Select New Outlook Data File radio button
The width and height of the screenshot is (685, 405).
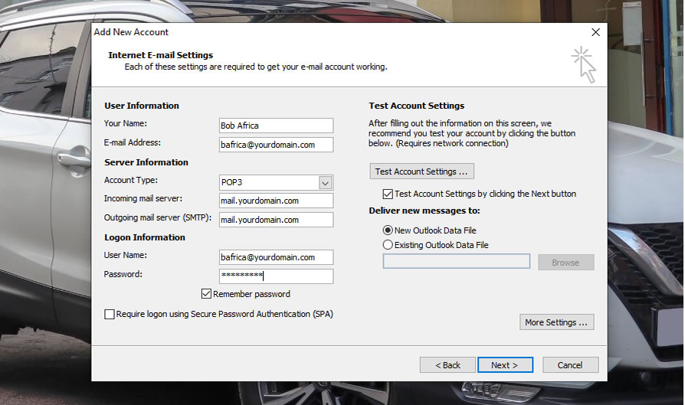[x=388, y=230]
